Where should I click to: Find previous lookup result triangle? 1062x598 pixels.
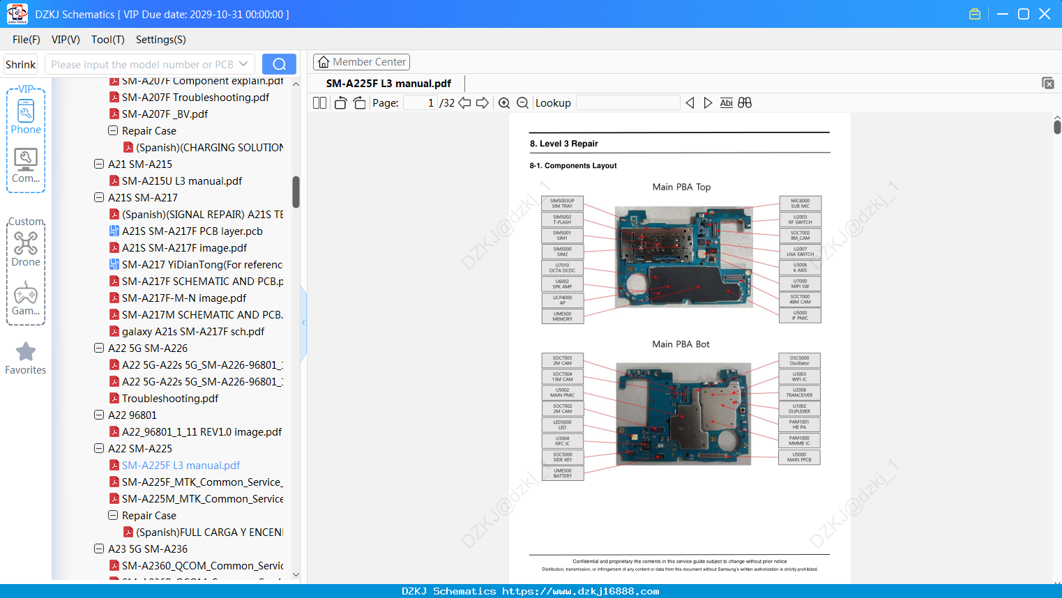tap(690, 103)
